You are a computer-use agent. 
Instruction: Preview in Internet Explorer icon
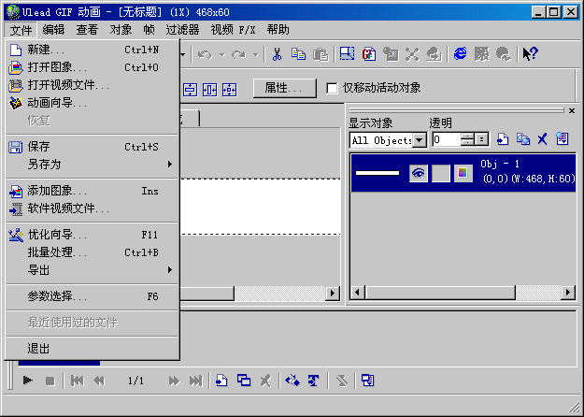point(461,54)
